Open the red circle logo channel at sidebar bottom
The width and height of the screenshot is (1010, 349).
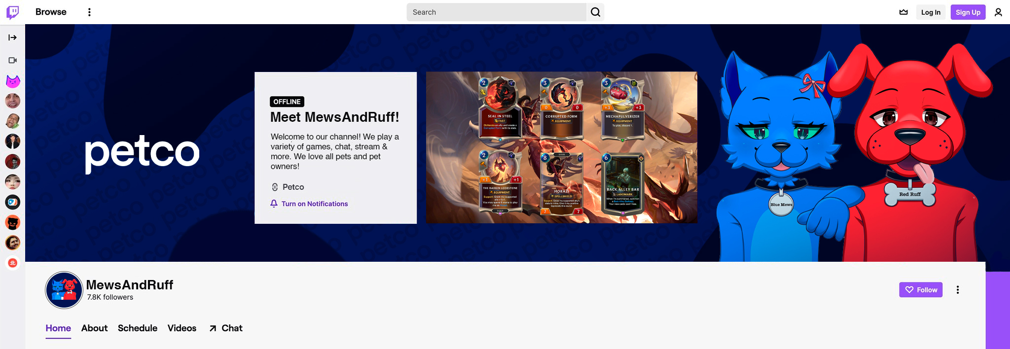coord(13,263)
